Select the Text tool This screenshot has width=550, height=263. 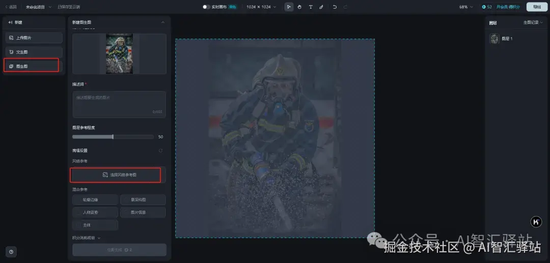pyautogui.click(x=311, y=7)
